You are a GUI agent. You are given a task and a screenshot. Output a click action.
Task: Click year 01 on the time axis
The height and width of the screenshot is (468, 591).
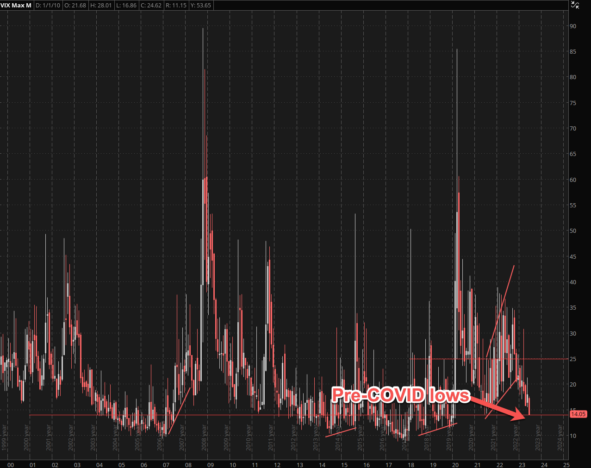32,465
